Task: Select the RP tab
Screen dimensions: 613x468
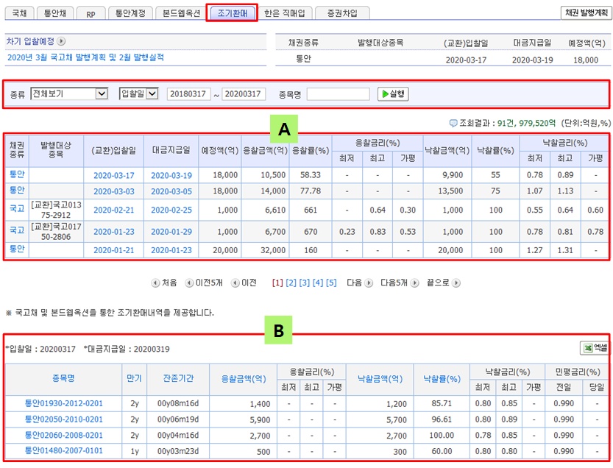Action: [91, 13]
